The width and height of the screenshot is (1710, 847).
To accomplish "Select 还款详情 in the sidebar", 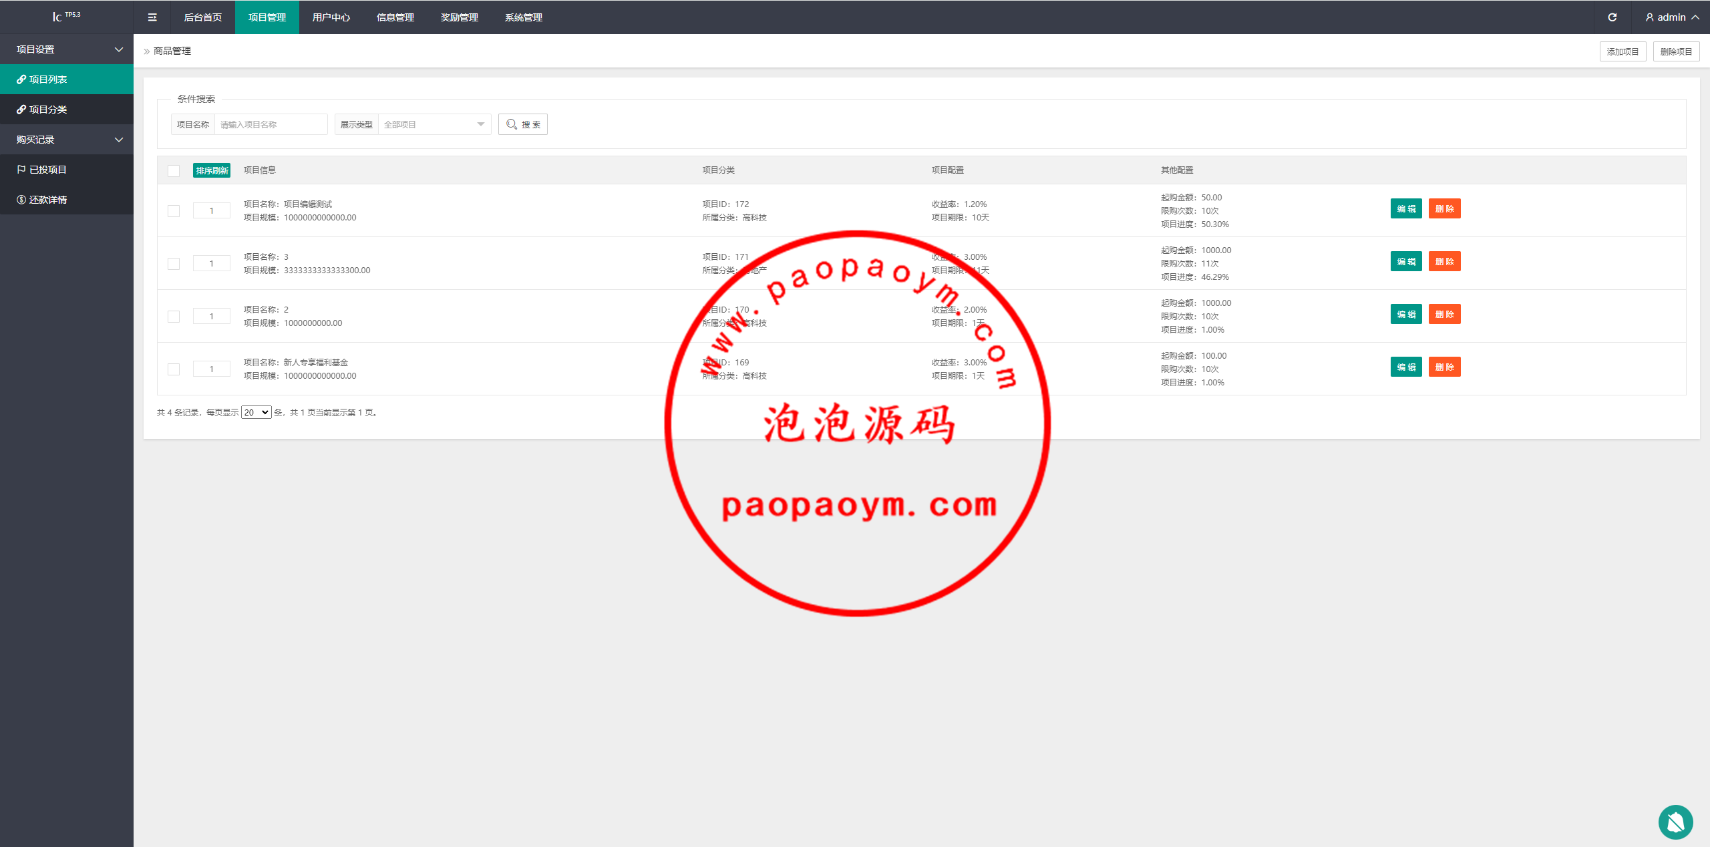I will coord(67,200).
